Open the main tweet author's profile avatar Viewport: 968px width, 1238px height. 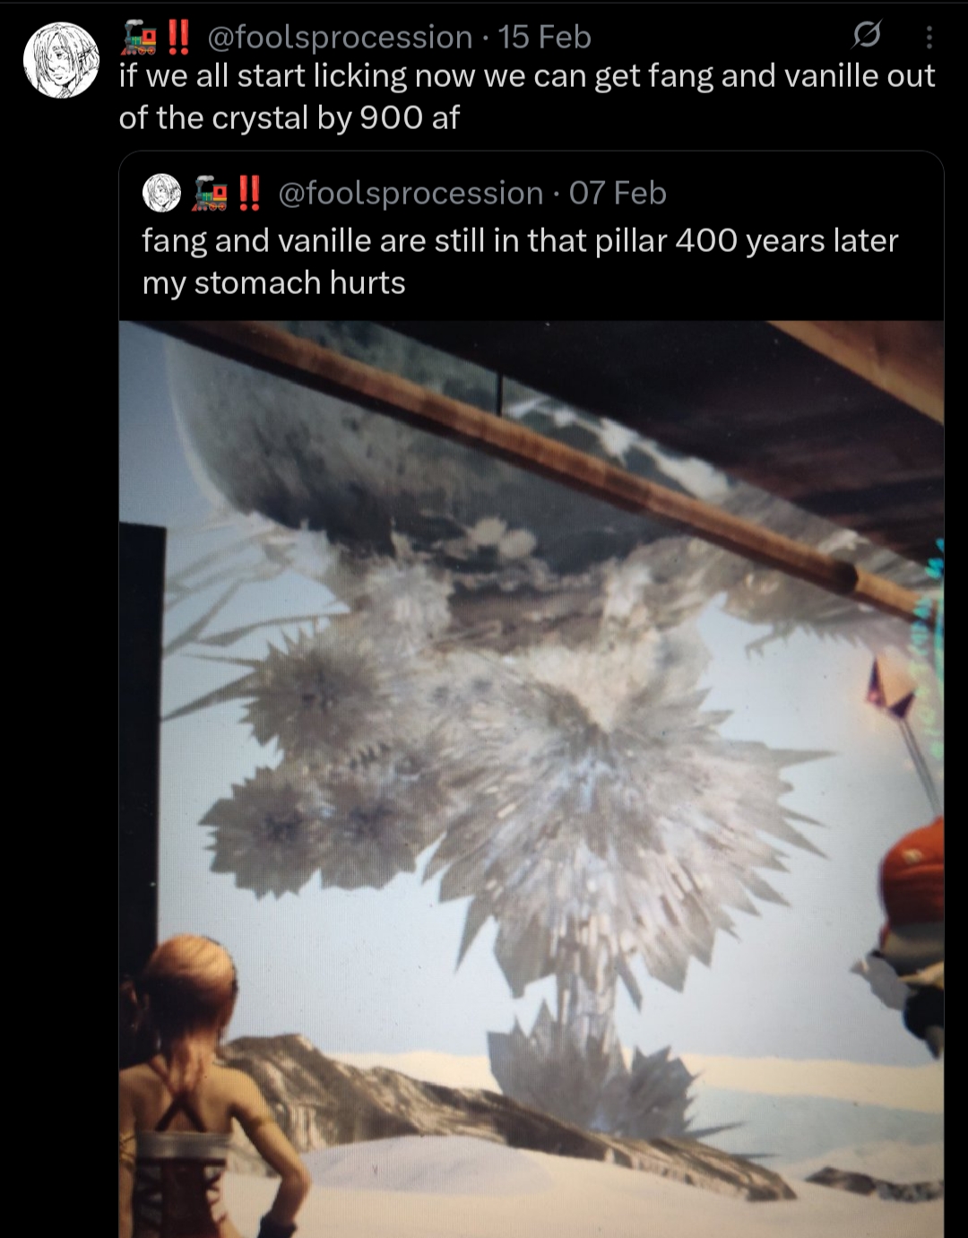[x=61, y=60]
